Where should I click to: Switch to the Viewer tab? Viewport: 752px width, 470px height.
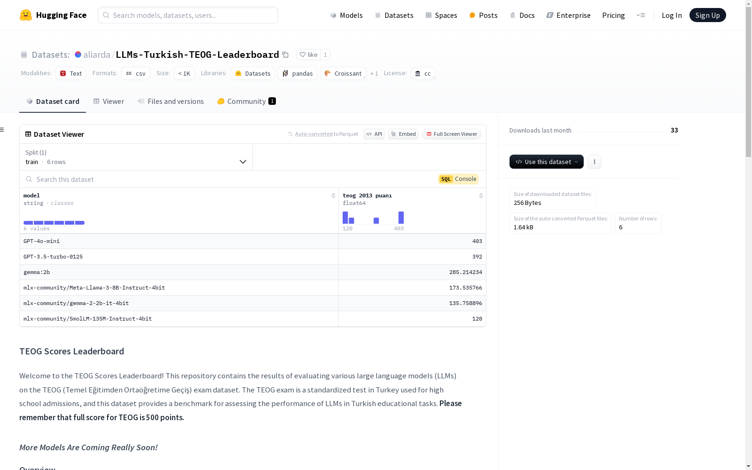coord(109,102)
